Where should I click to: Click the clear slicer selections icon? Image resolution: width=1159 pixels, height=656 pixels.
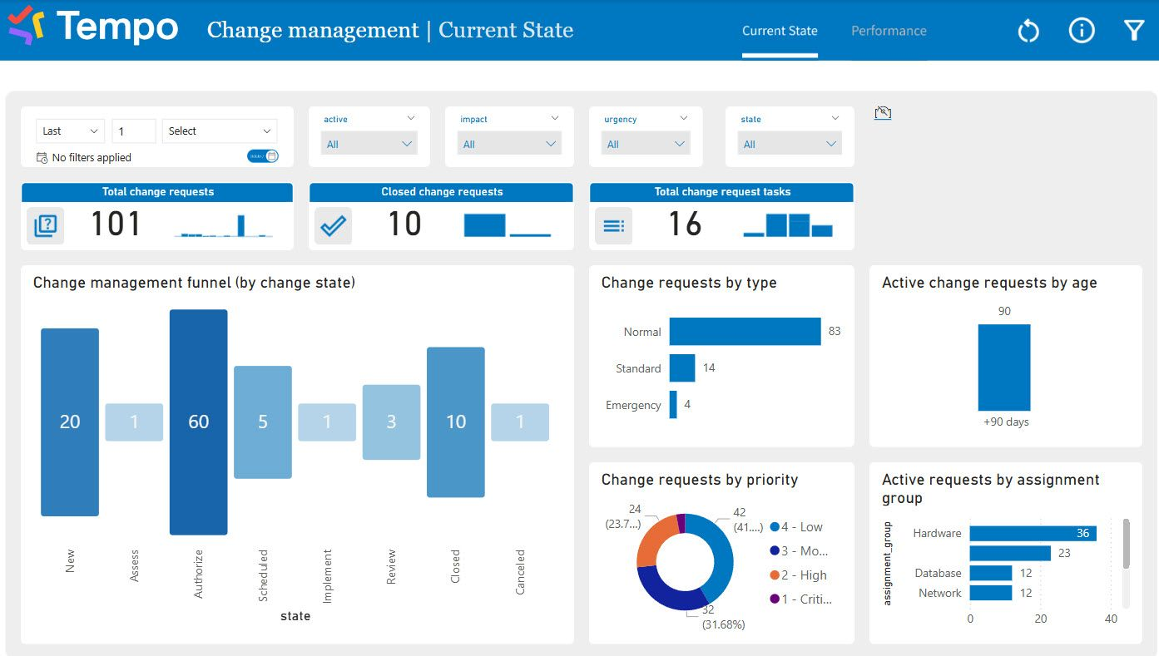883,112
